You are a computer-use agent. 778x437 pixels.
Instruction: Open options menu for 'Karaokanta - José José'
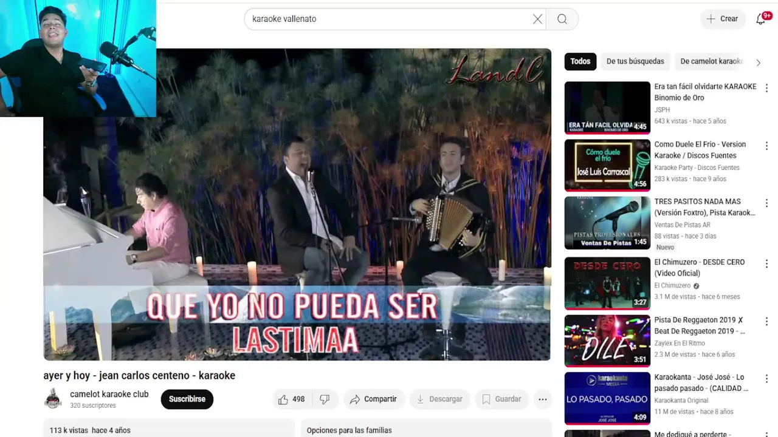tap(766, 378)
